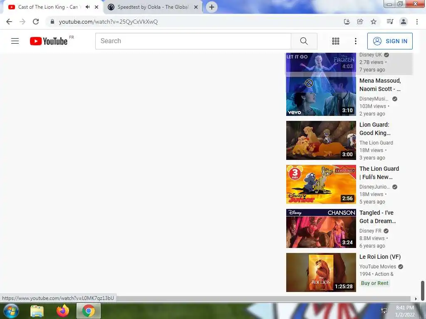
Task: Go to YouTube home via logo
Action: 49,41
